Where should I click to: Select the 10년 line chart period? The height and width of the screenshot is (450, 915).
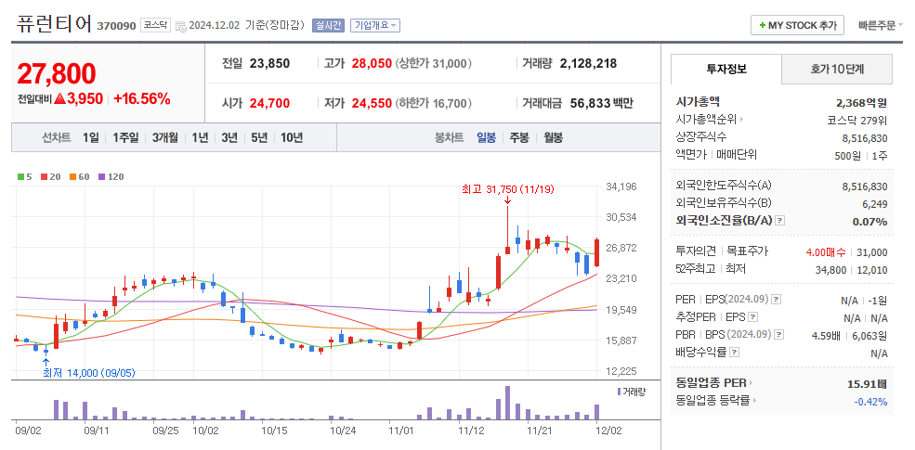292,137
